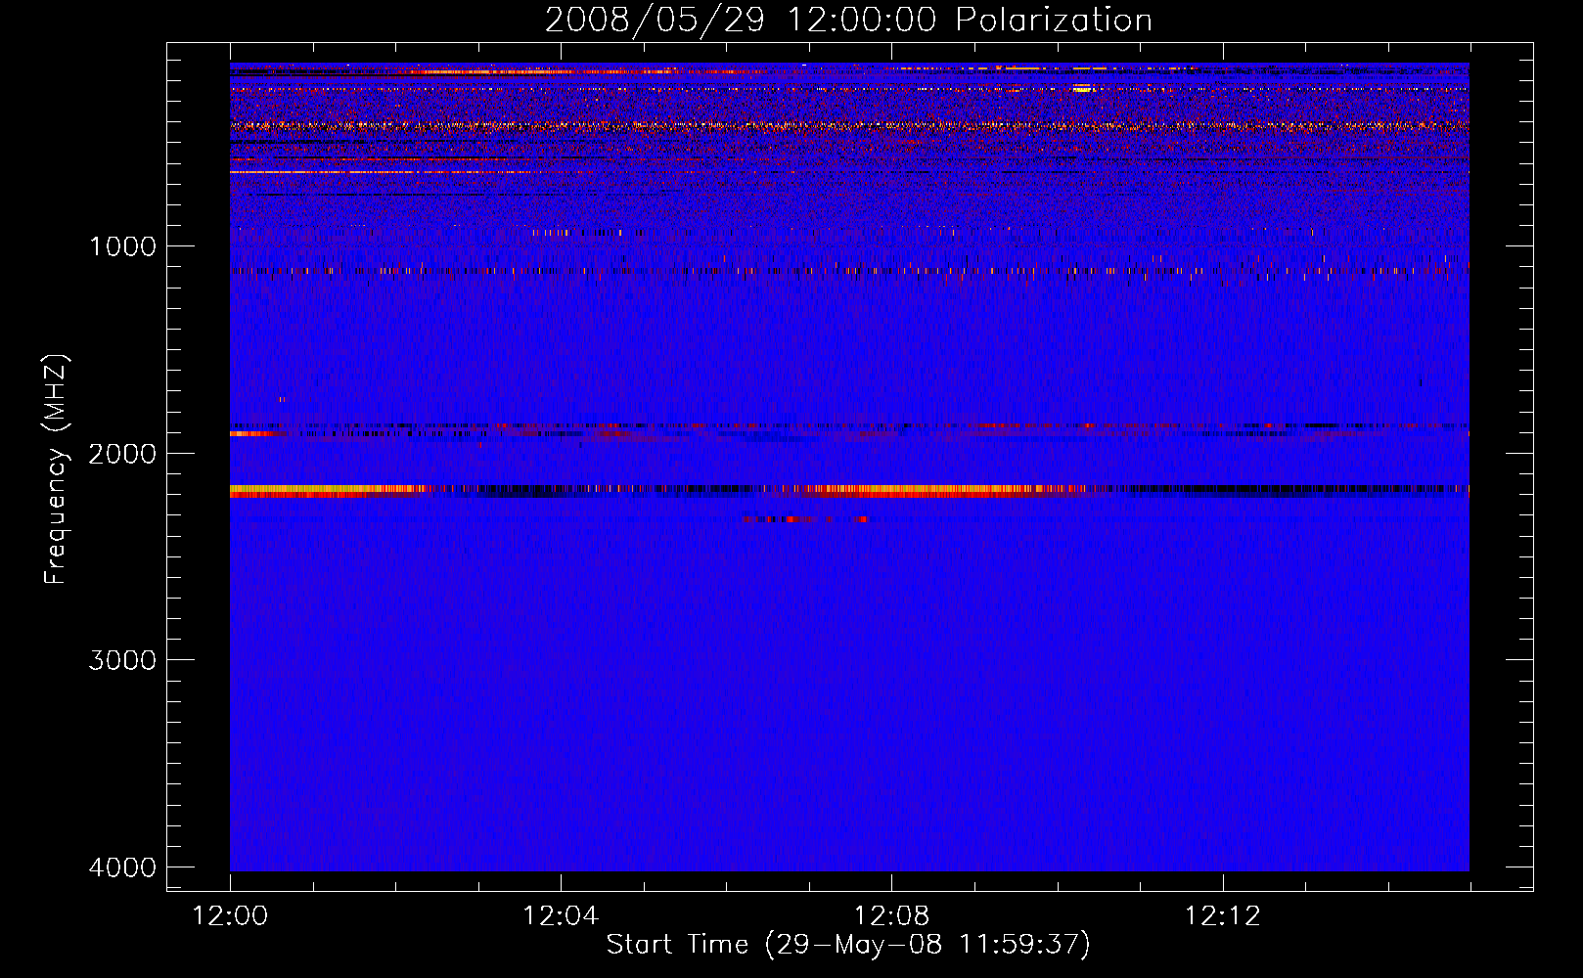Click the 12:00 time tick label
Viewport: 1583px width, 978px height.
230,916
